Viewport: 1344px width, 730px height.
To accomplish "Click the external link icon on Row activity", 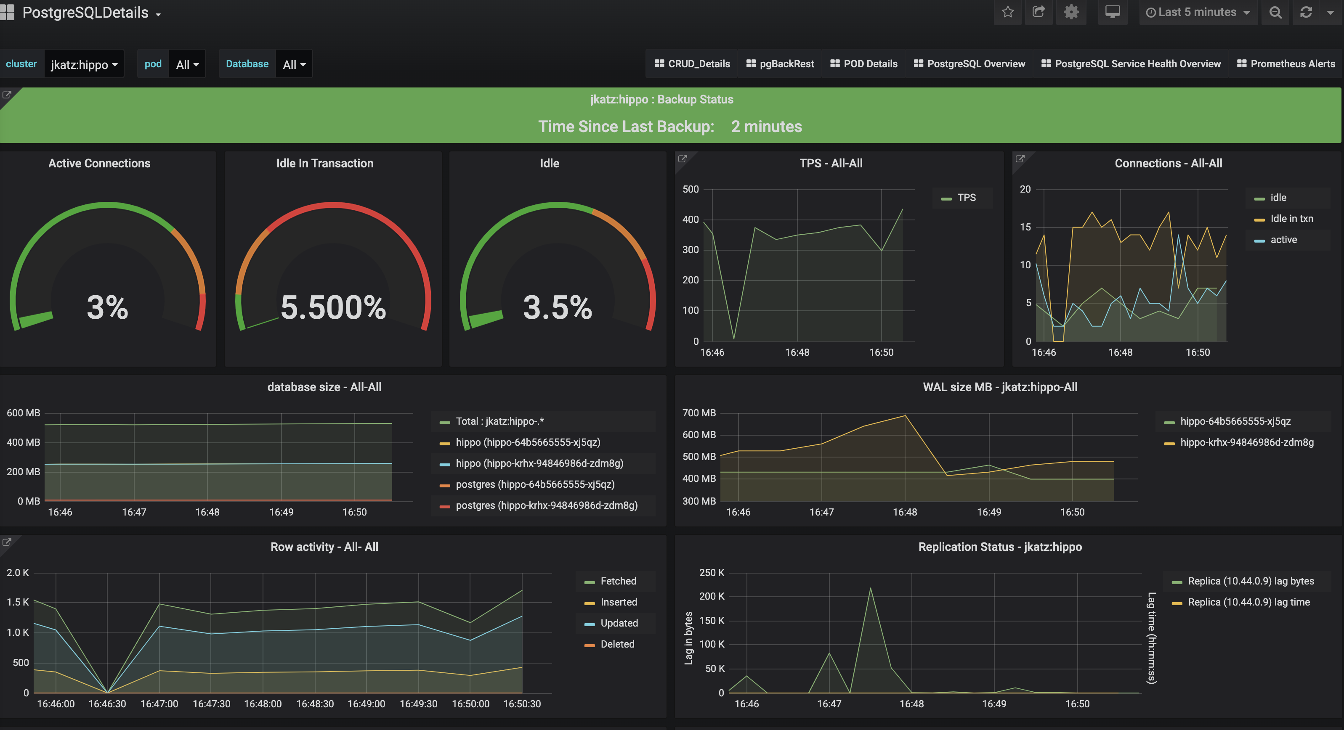I will (x=8, y=542).
